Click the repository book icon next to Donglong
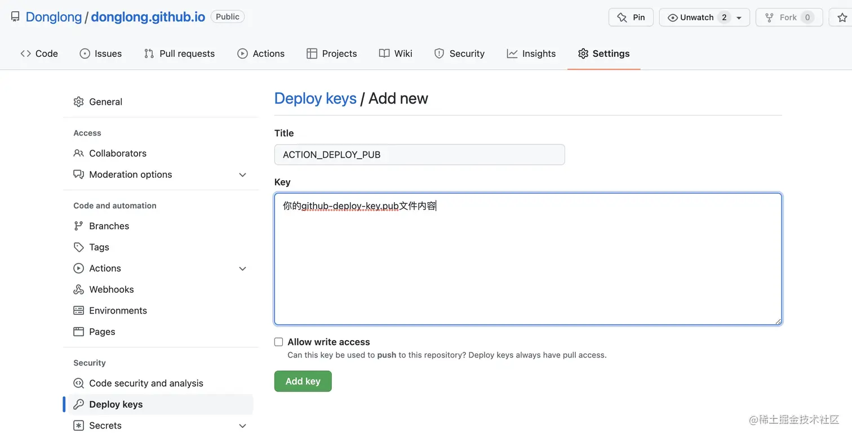The width and height of the screenshot is (852, 438). pos(15,16)
